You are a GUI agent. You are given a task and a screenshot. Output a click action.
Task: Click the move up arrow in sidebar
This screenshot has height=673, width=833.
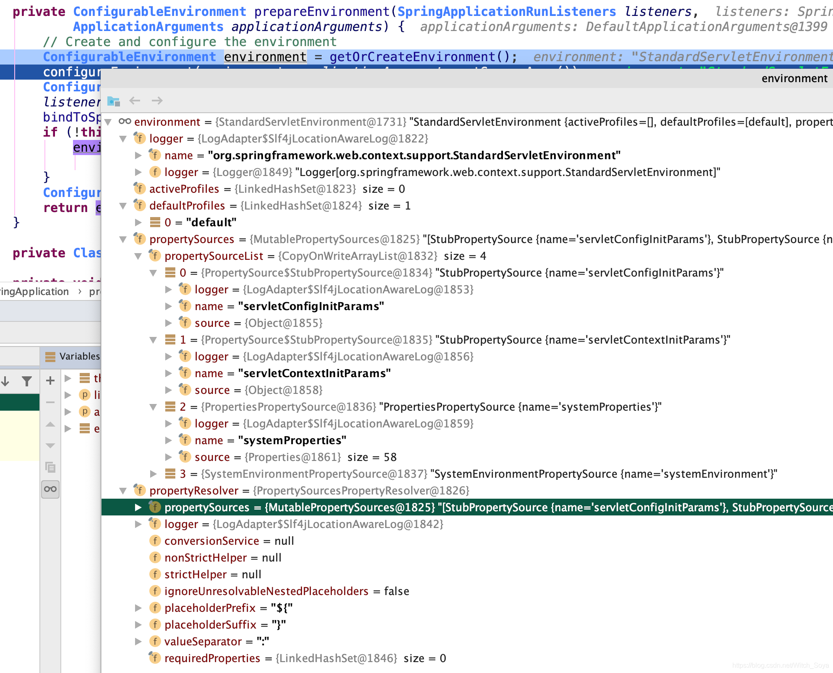pos(50,425)
